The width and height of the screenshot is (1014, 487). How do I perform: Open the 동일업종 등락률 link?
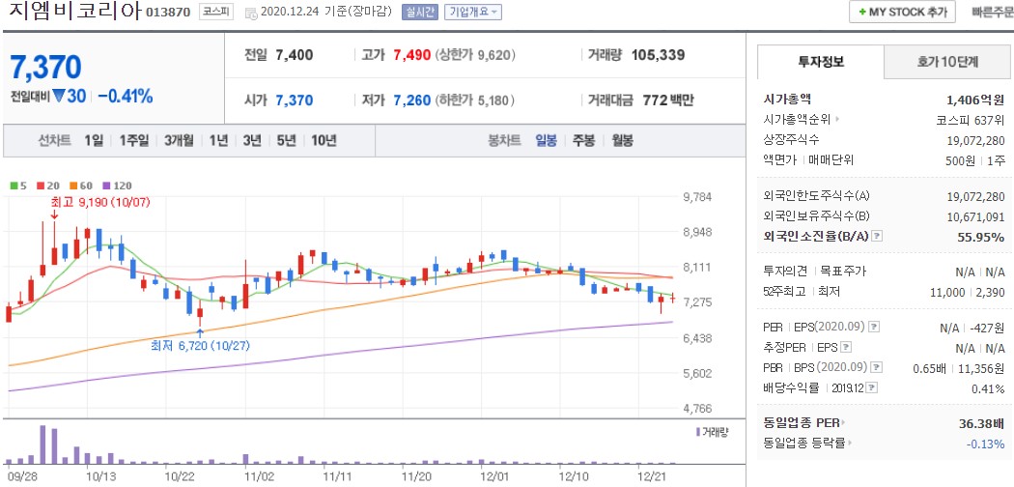[807, 443]
